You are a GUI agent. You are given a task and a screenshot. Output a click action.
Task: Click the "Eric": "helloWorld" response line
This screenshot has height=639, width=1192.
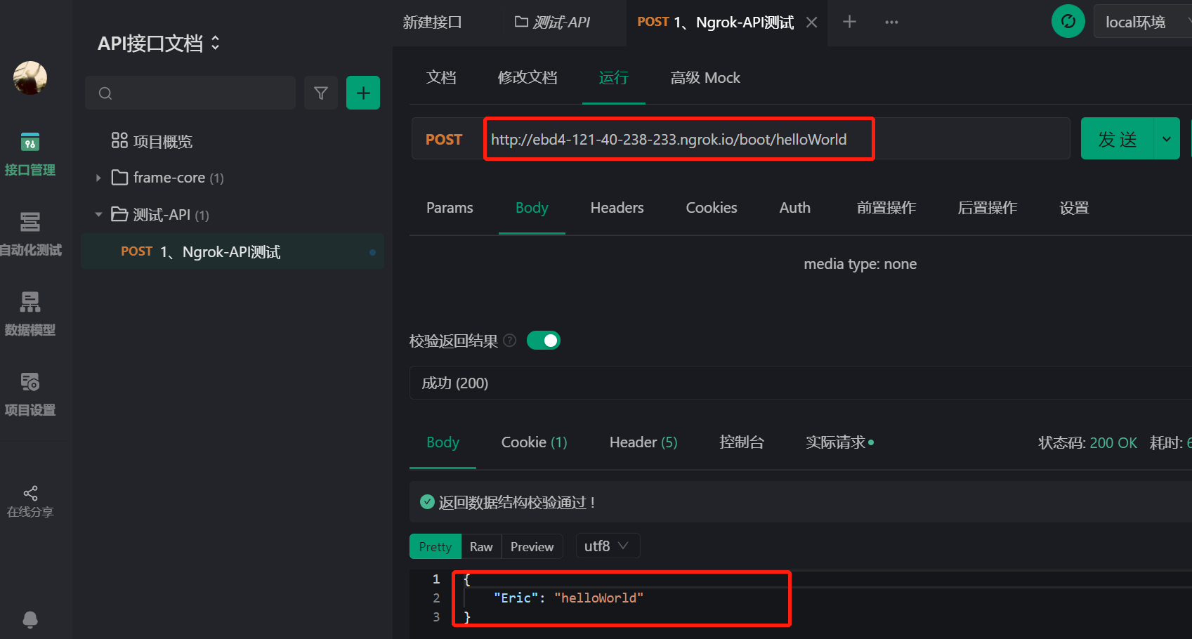568,598
